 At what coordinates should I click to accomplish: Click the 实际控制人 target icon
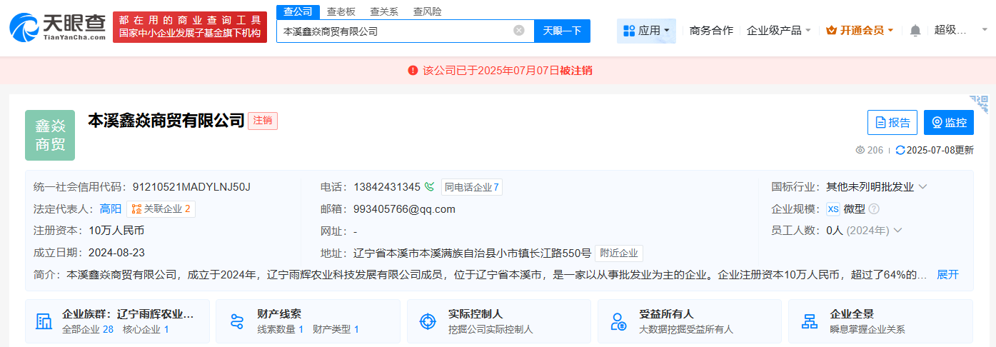click(428, 321)
